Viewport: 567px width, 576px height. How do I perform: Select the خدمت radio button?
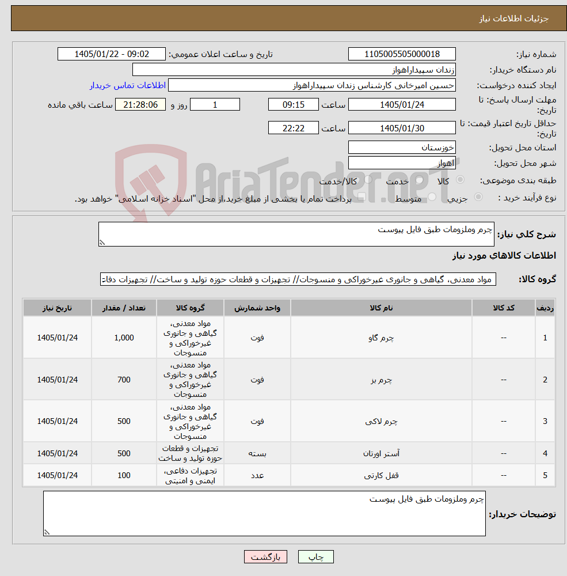point(419,180)
